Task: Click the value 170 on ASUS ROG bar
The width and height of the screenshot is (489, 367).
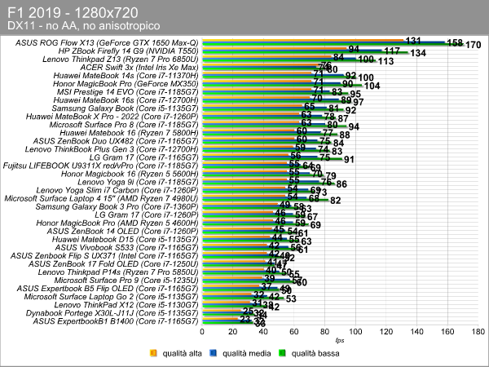Action: click(x=474, y=45)
